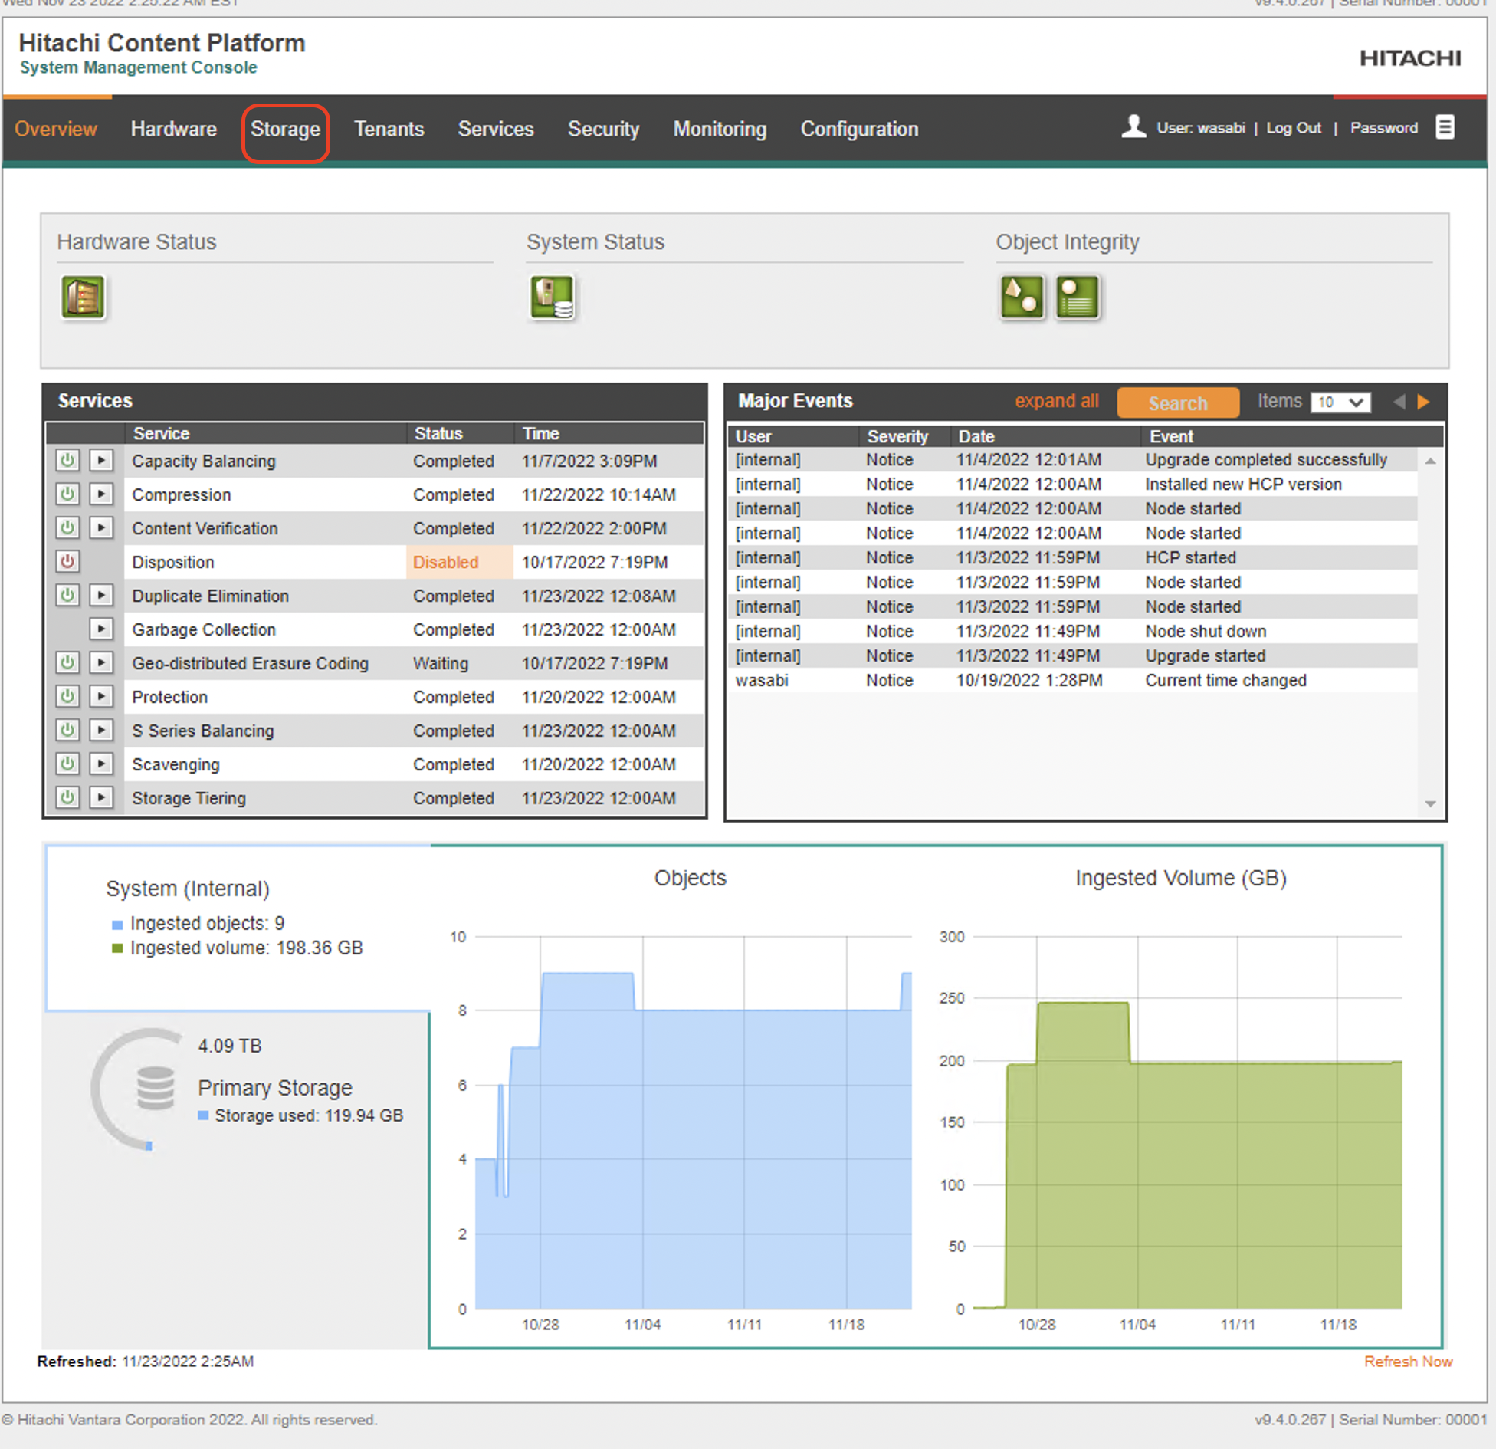Viewport: 1496px width, 1449px height.
Task: Select the System (Internal) stats panel
Action: tap(238, 928)
